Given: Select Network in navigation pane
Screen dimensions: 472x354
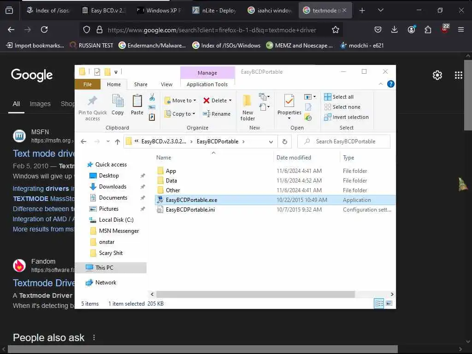Looking at the screenshot, I should (106, 283).
